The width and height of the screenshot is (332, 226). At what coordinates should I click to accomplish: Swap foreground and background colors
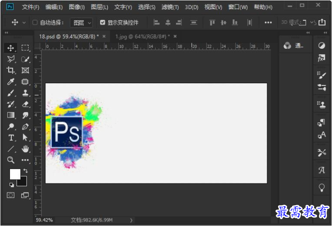25,170
